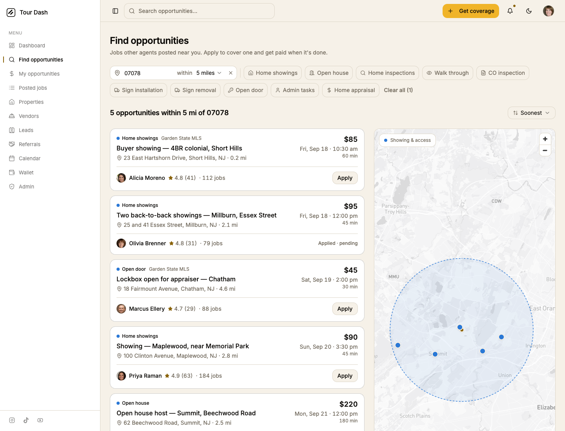Toggle the Open door filter chip
565x431 pixels.
coord(246,90)
